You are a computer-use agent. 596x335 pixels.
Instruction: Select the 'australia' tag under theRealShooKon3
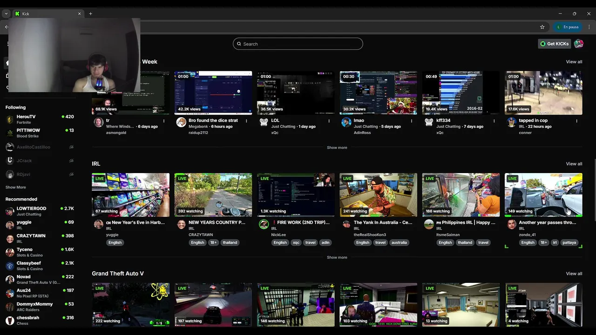[x=400, y=242]
